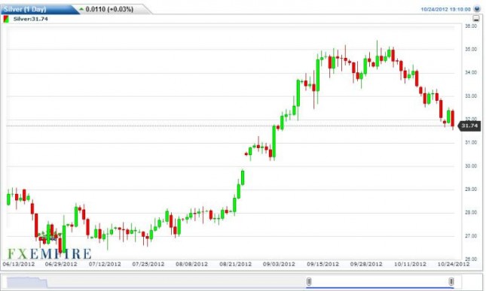486x291 pixels.
Task: Click the 33.00 price axis label
Action: pos(471,96)
